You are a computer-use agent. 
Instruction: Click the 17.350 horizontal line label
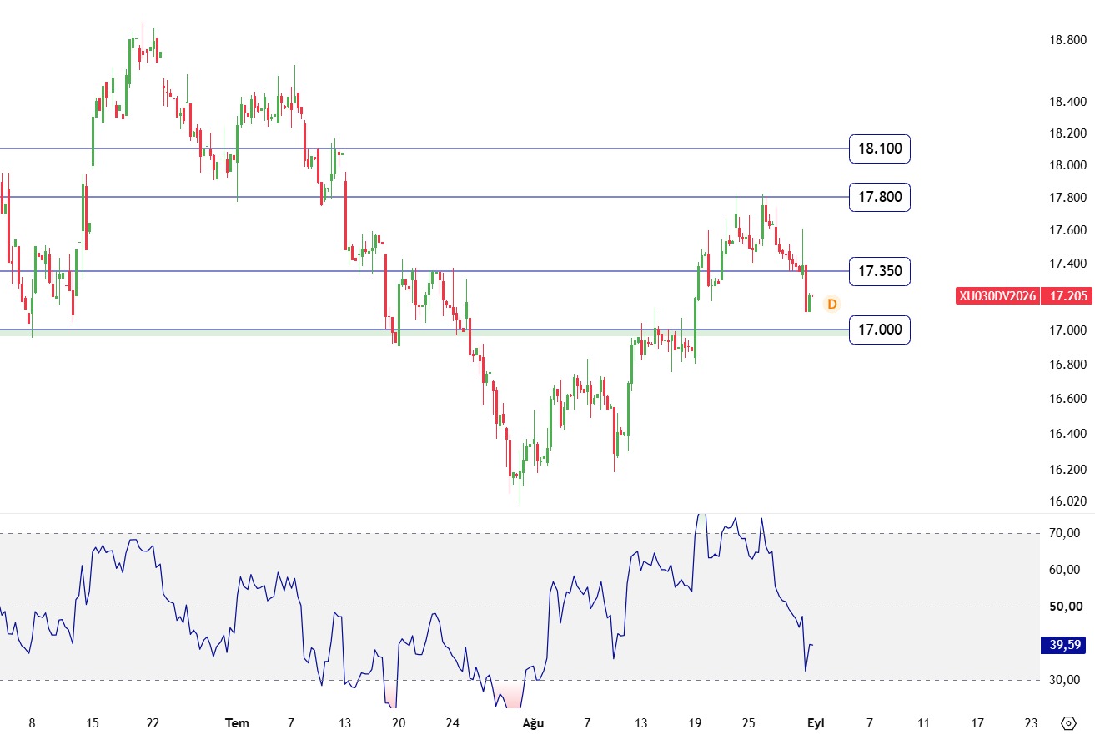tap(880, 271)
